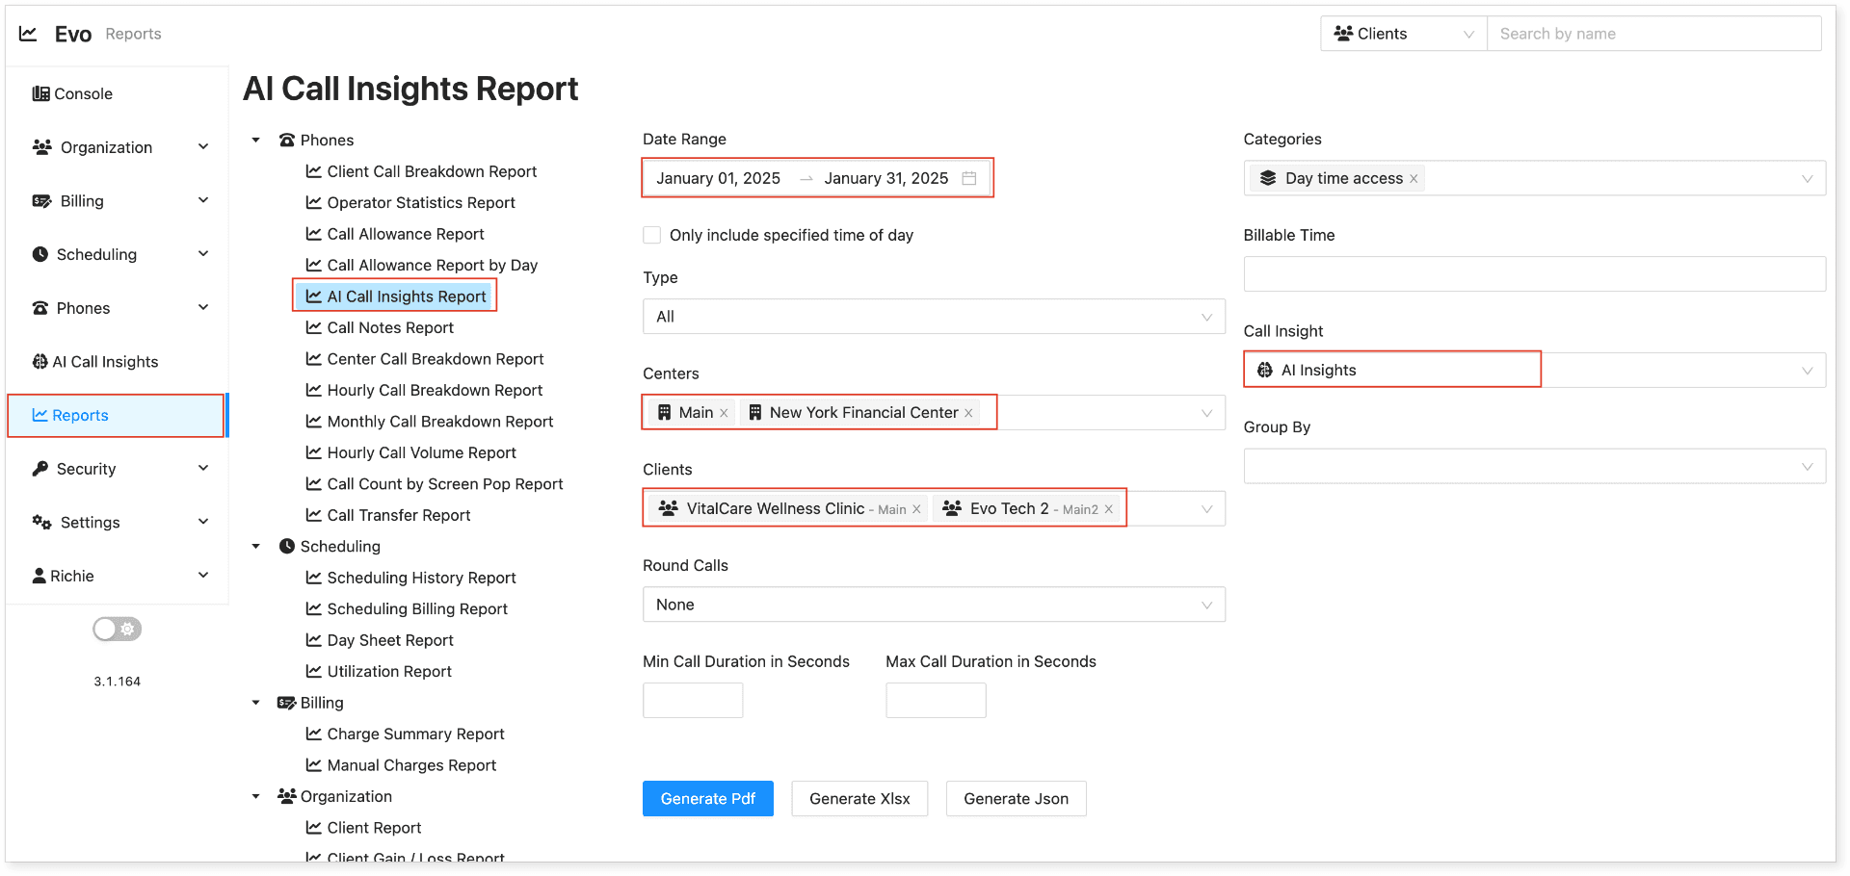Collapse the Scheduling report group
Viewport: 1850px width, 876px height.
[255, 547]
